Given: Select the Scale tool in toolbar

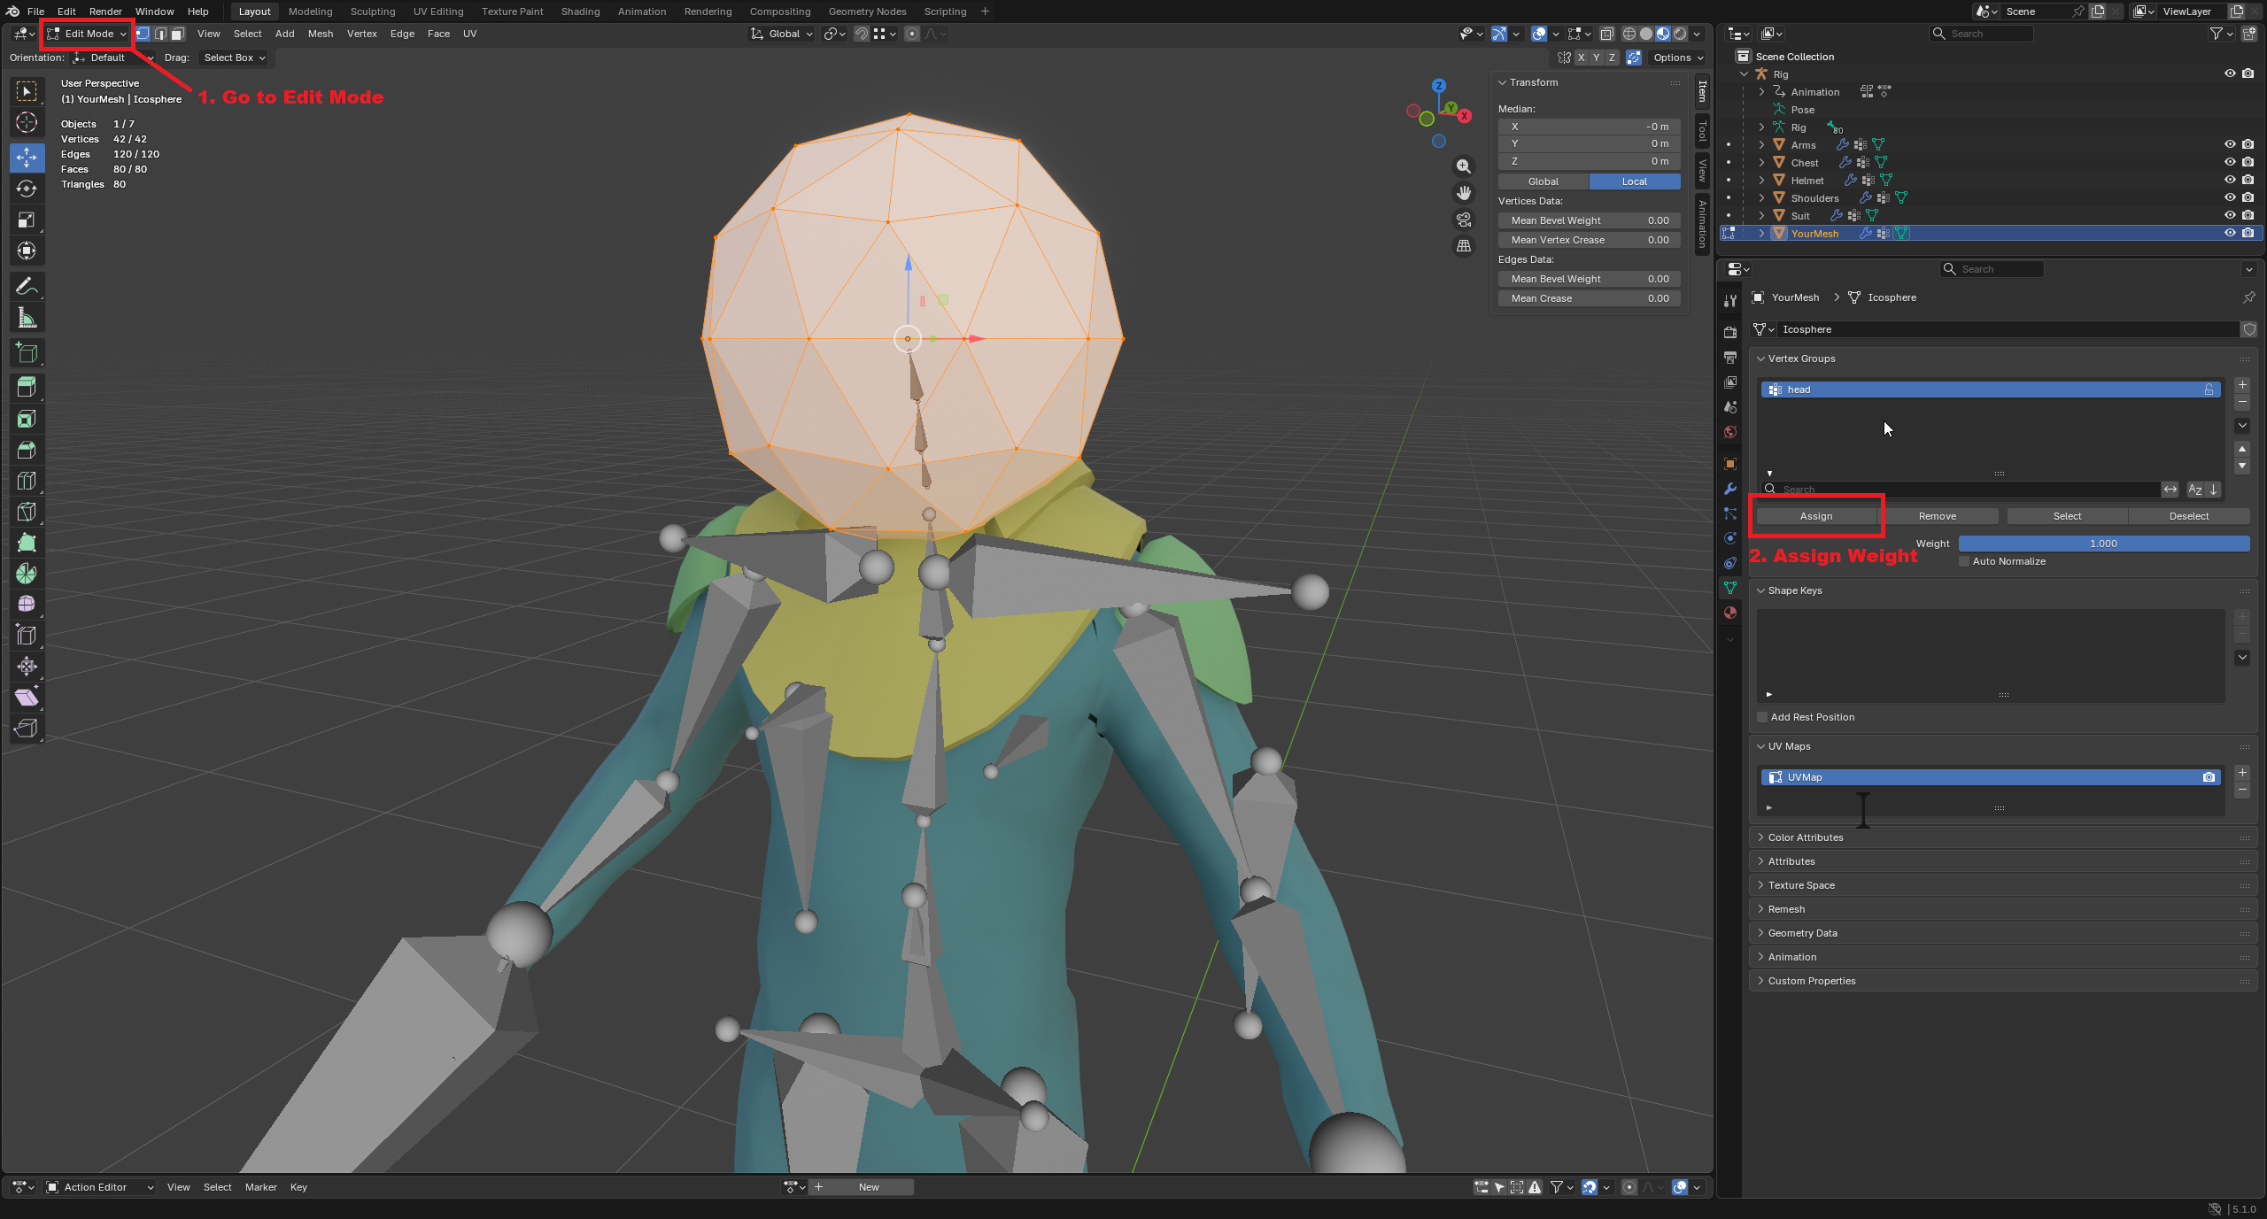Looking at the screenshot, I should tap(27, 220).
